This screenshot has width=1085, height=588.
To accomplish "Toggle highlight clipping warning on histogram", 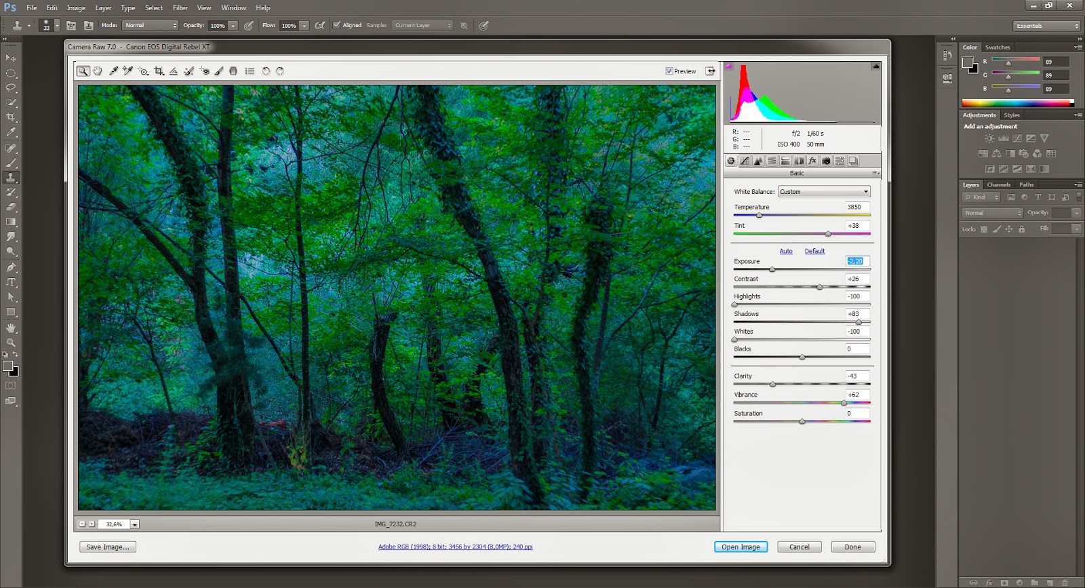I will (x=875, y=66).
